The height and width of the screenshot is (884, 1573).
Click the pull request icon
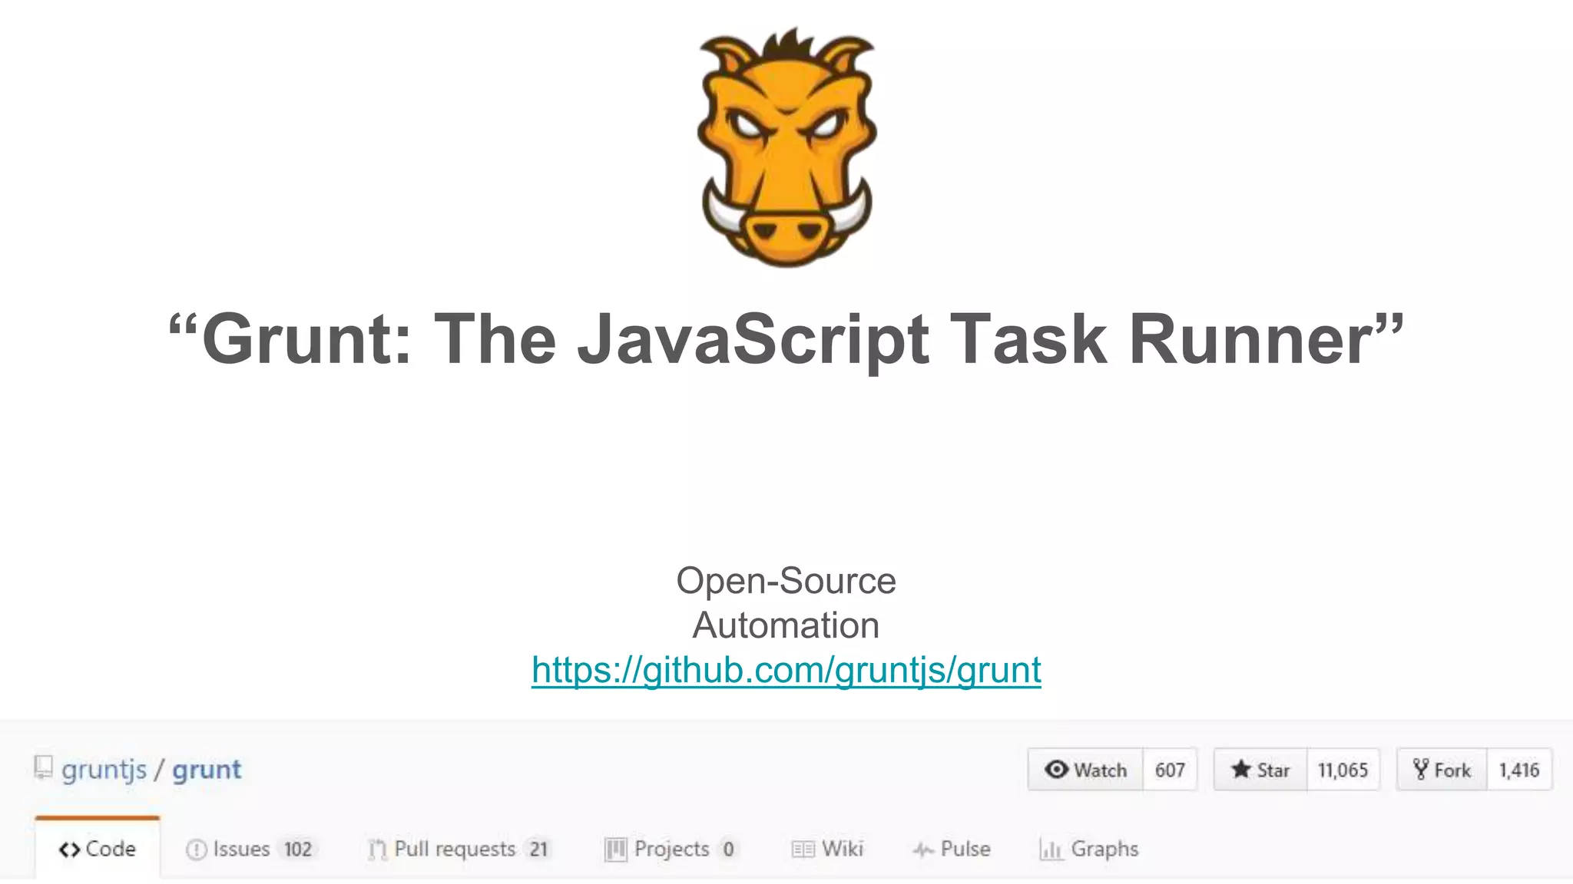point(377,849)
